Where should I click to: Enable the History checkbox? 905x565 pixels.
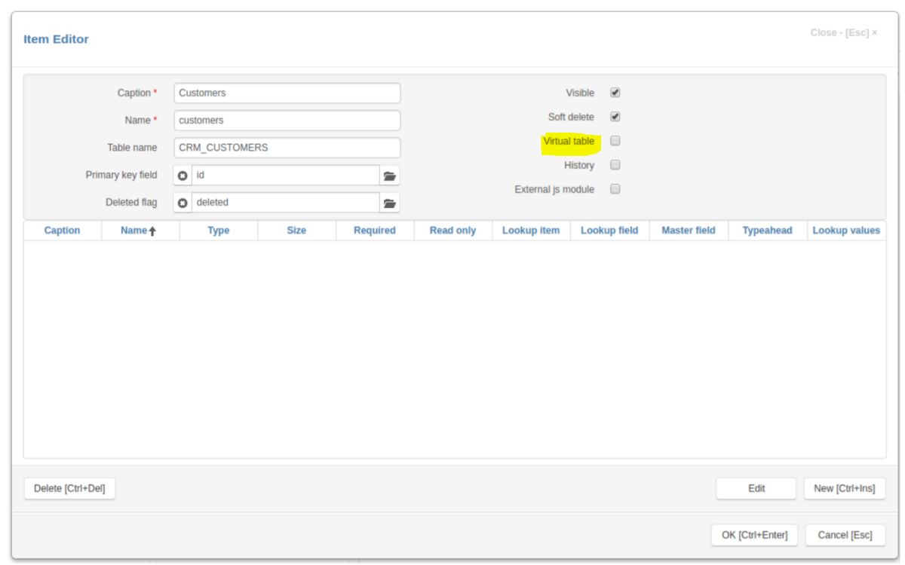(x=615, y=165)
